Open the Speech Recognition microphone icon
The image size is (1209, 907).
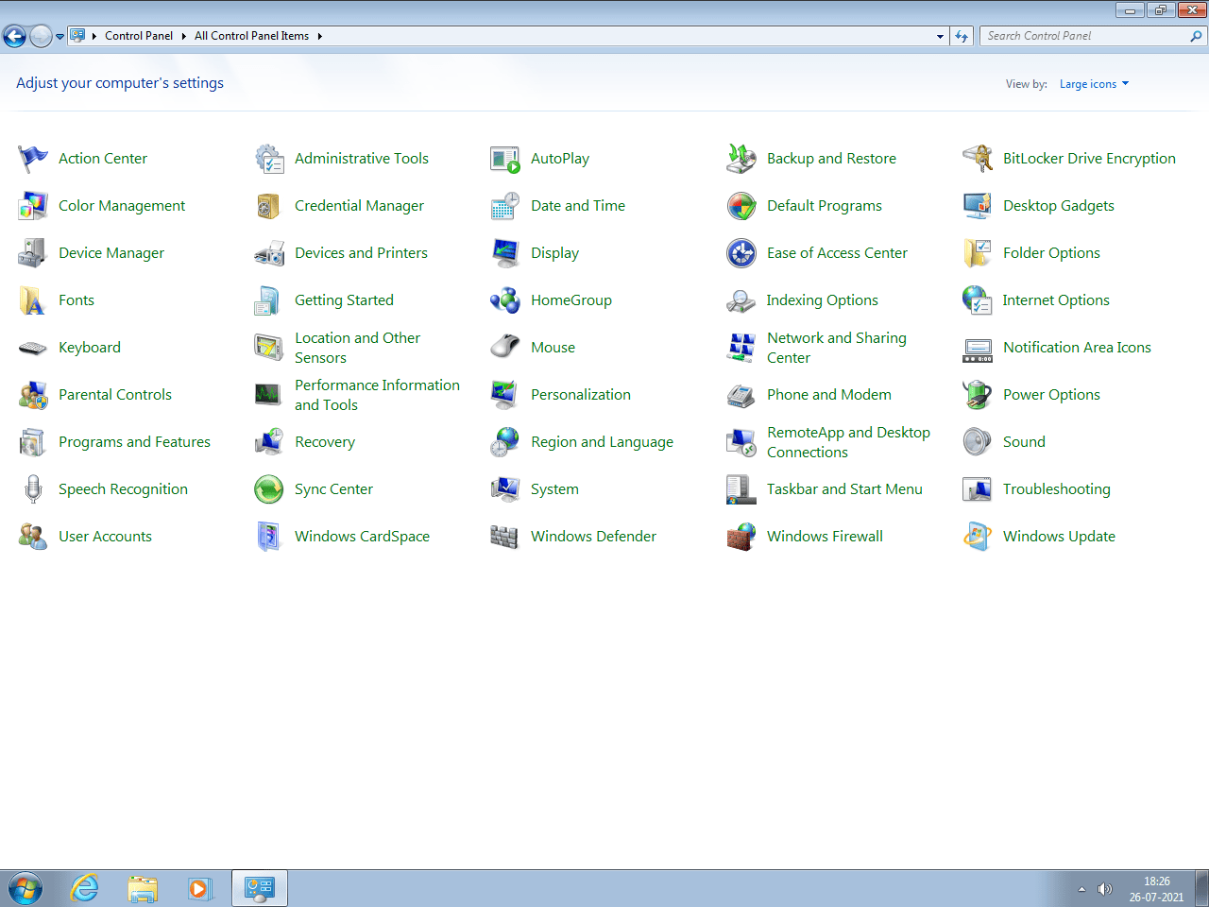tap(33, 489)
